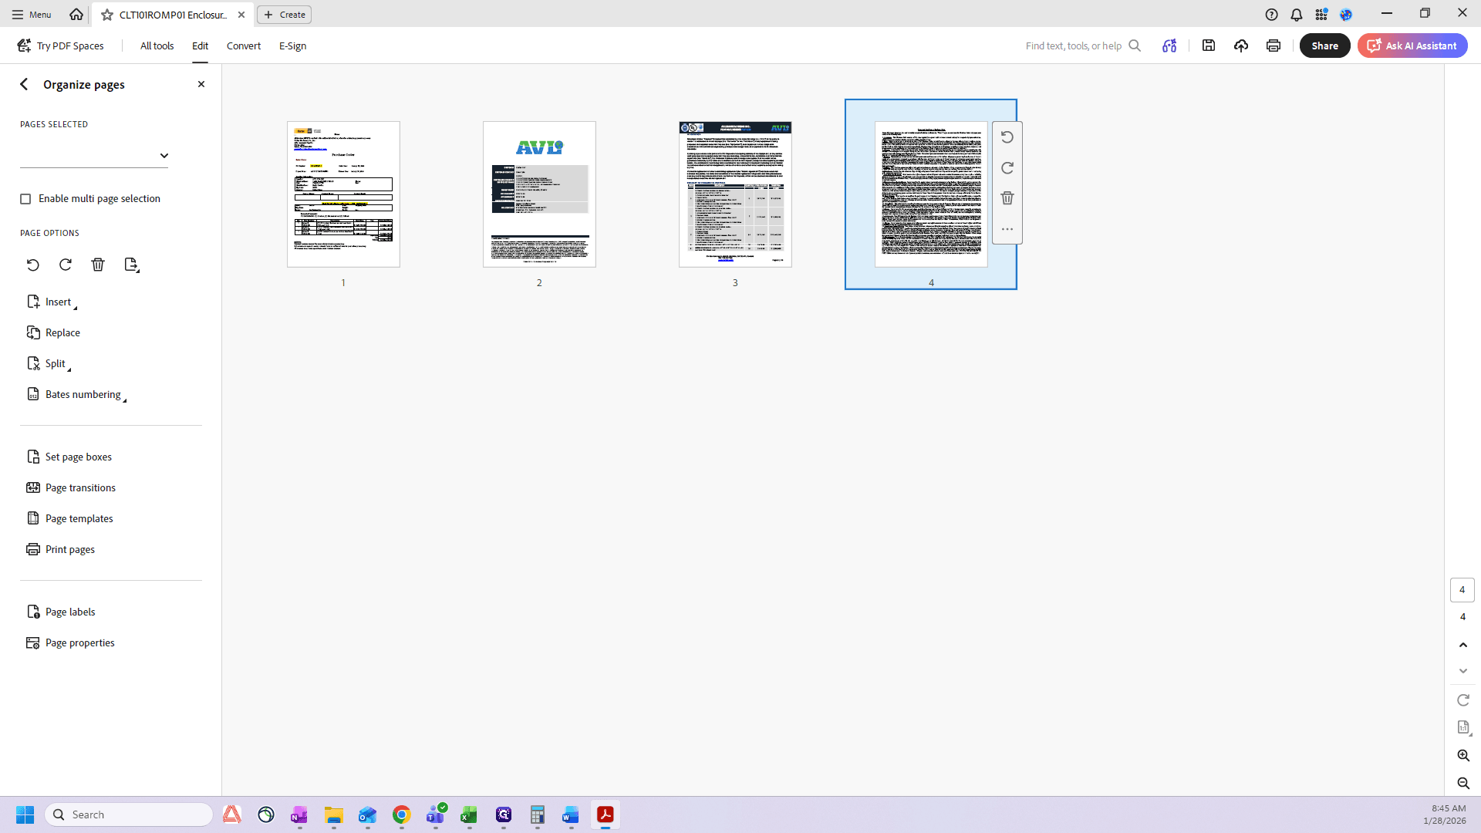Viewport: 1481px width, 833px height.
Task: Rotate clockwise in Page Options panel
Action: pyautogui.click(x=66, y=265)
